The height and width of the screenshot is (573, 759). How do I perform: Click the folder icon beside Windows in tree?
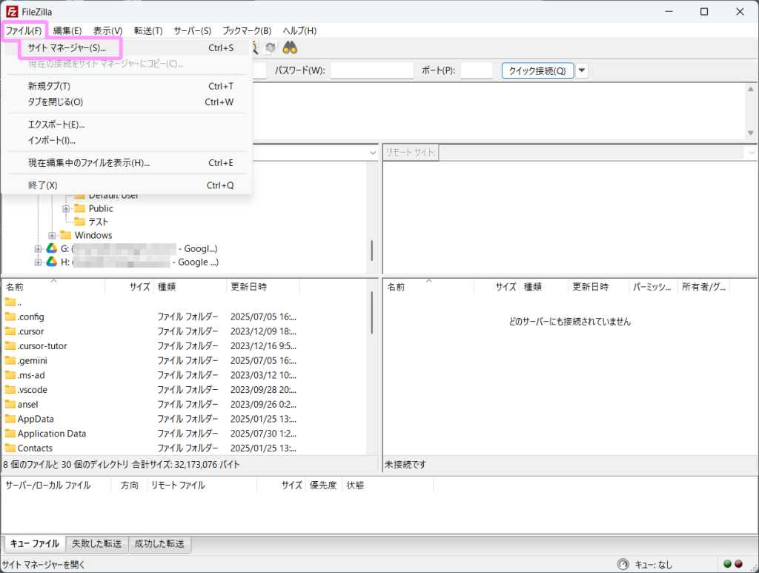pos(65,235)
